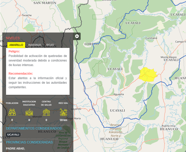Click the yellow alert area on map
Viewport: 186px width, 152px height.
(x=148, y=75)
